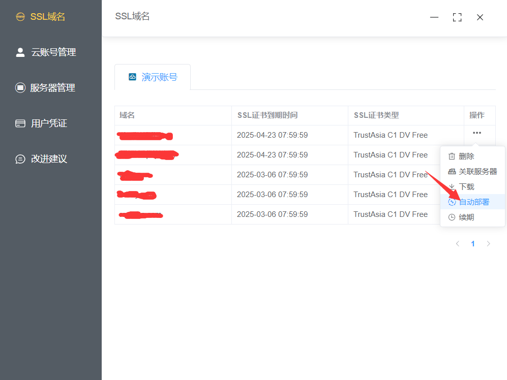Click page number 1 in pagination
This screenshot has width=507, height=380.
tap(473, 244)
